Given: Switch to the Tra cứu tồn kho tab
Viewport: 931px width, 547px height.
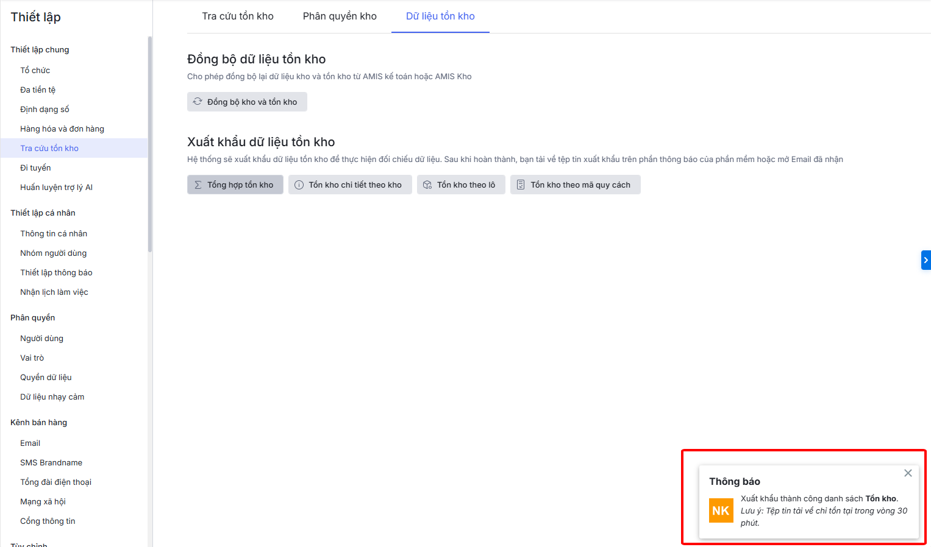Looking at the screenshot, I should pyautogui.click(x=238, y=16).
